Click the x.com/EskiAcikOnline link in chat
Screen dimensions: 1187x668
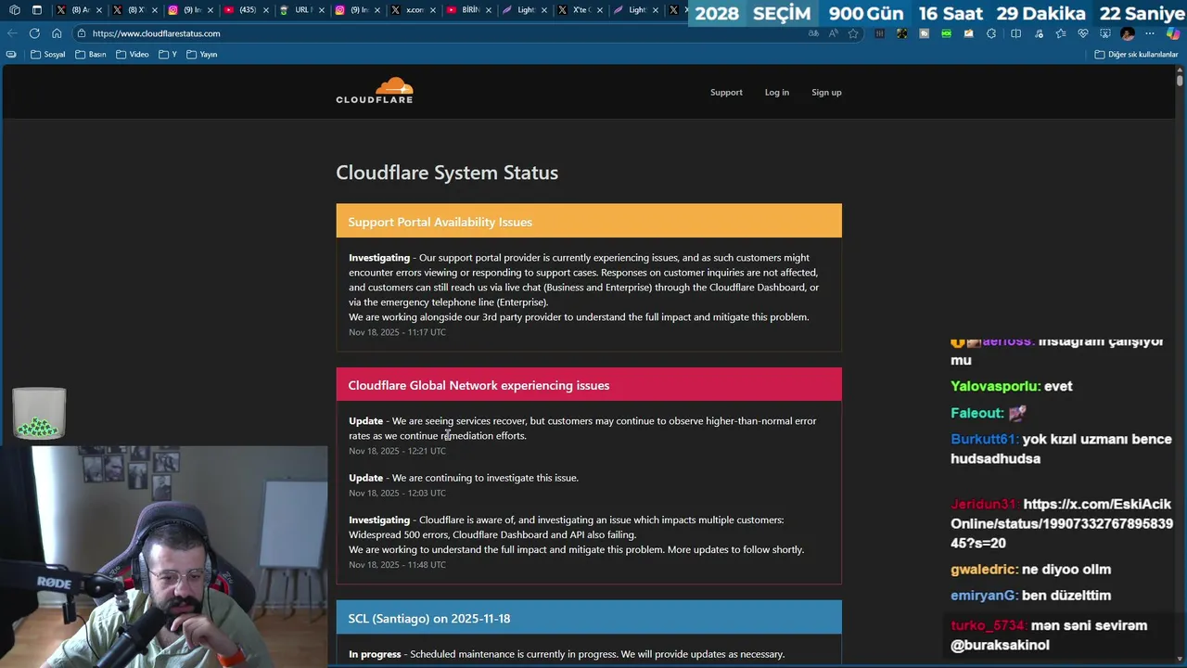[x=1062, y=523]
